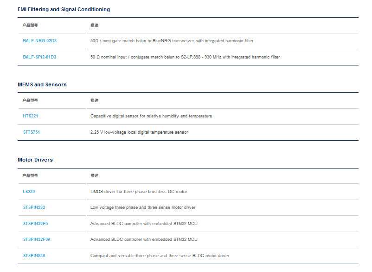
Task: Click 产品型号 column header in EMI table
Action: pos(30,25)
